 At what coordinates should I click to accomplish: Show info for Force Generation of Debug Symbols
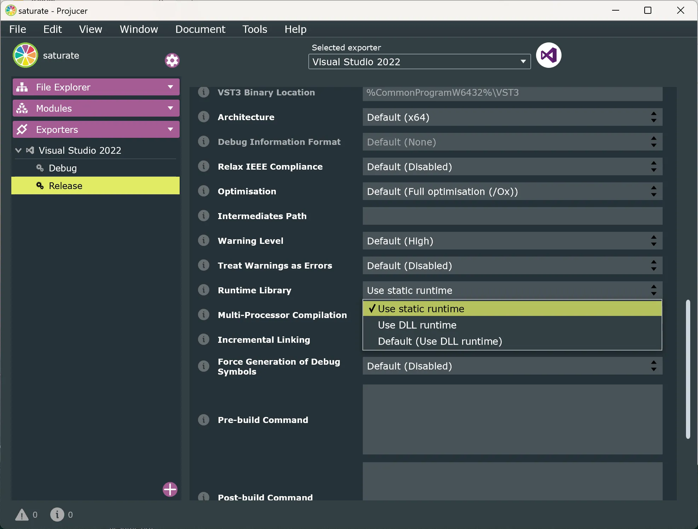pos(203,366)
